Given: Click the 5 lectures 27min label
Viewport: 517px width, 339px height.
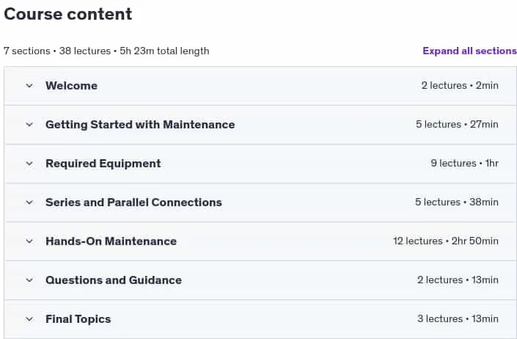Looking at the screenshot, I should (x=457, y=124).
